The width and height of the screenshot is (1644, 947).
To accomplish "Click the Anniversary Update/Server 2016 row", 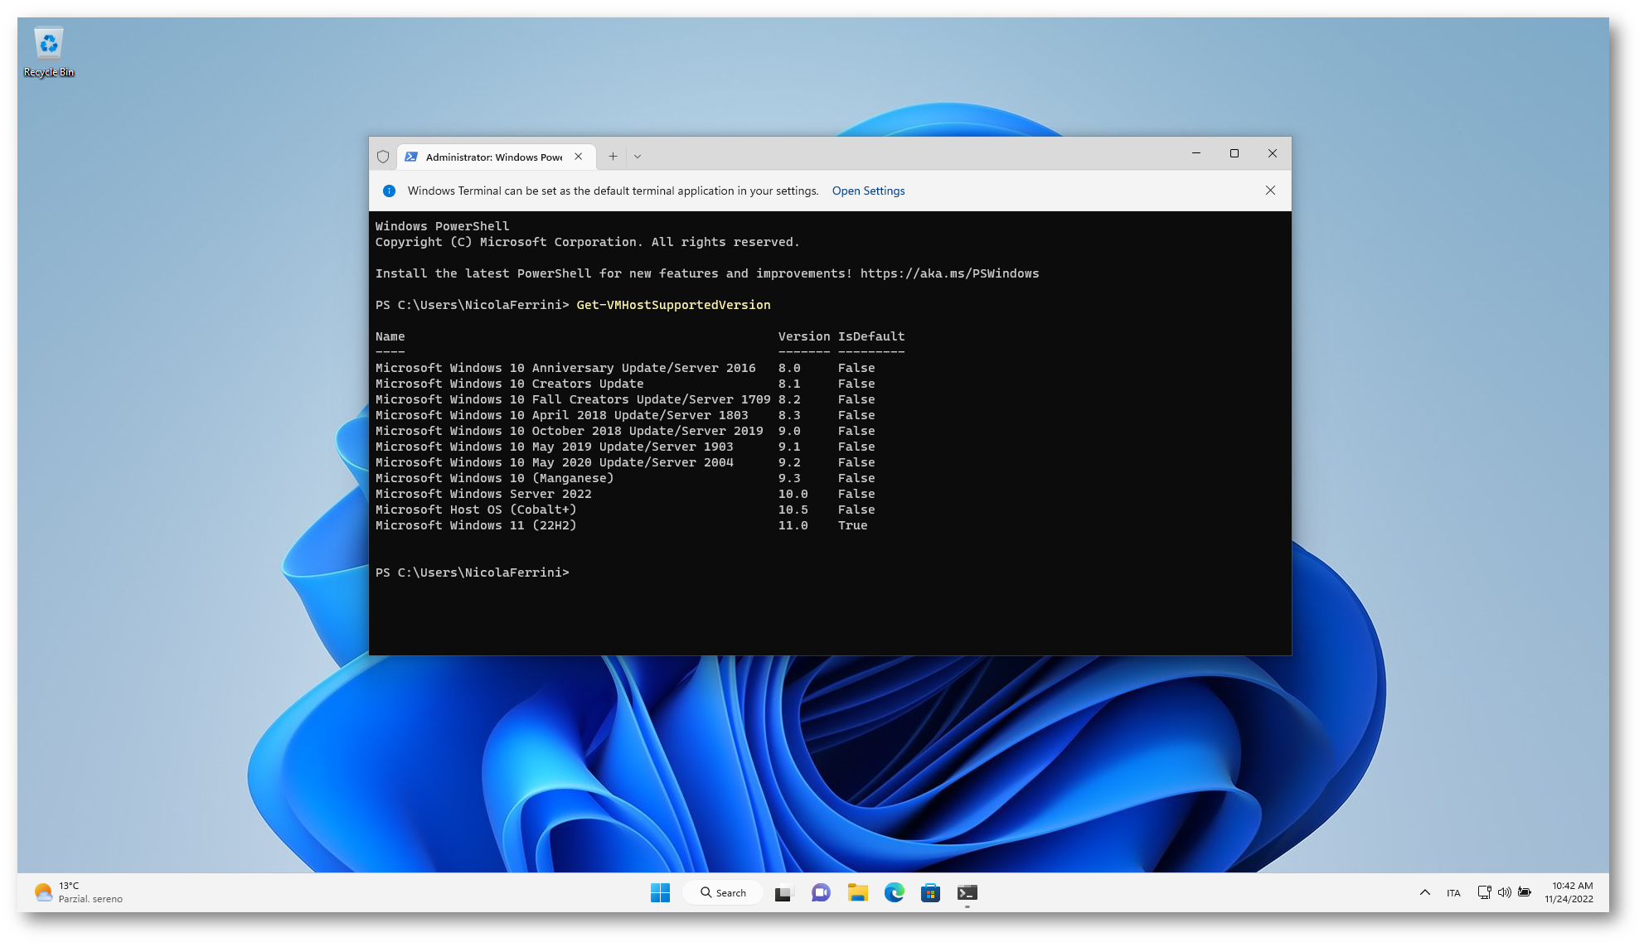I will 625,368.
